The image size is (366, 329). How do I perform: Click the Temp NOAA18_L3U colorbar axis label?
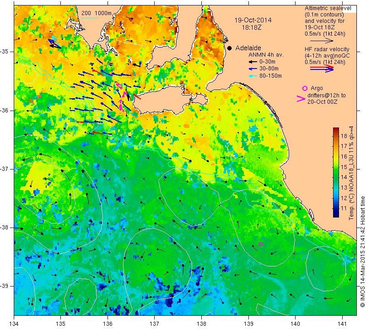[351, 173]
